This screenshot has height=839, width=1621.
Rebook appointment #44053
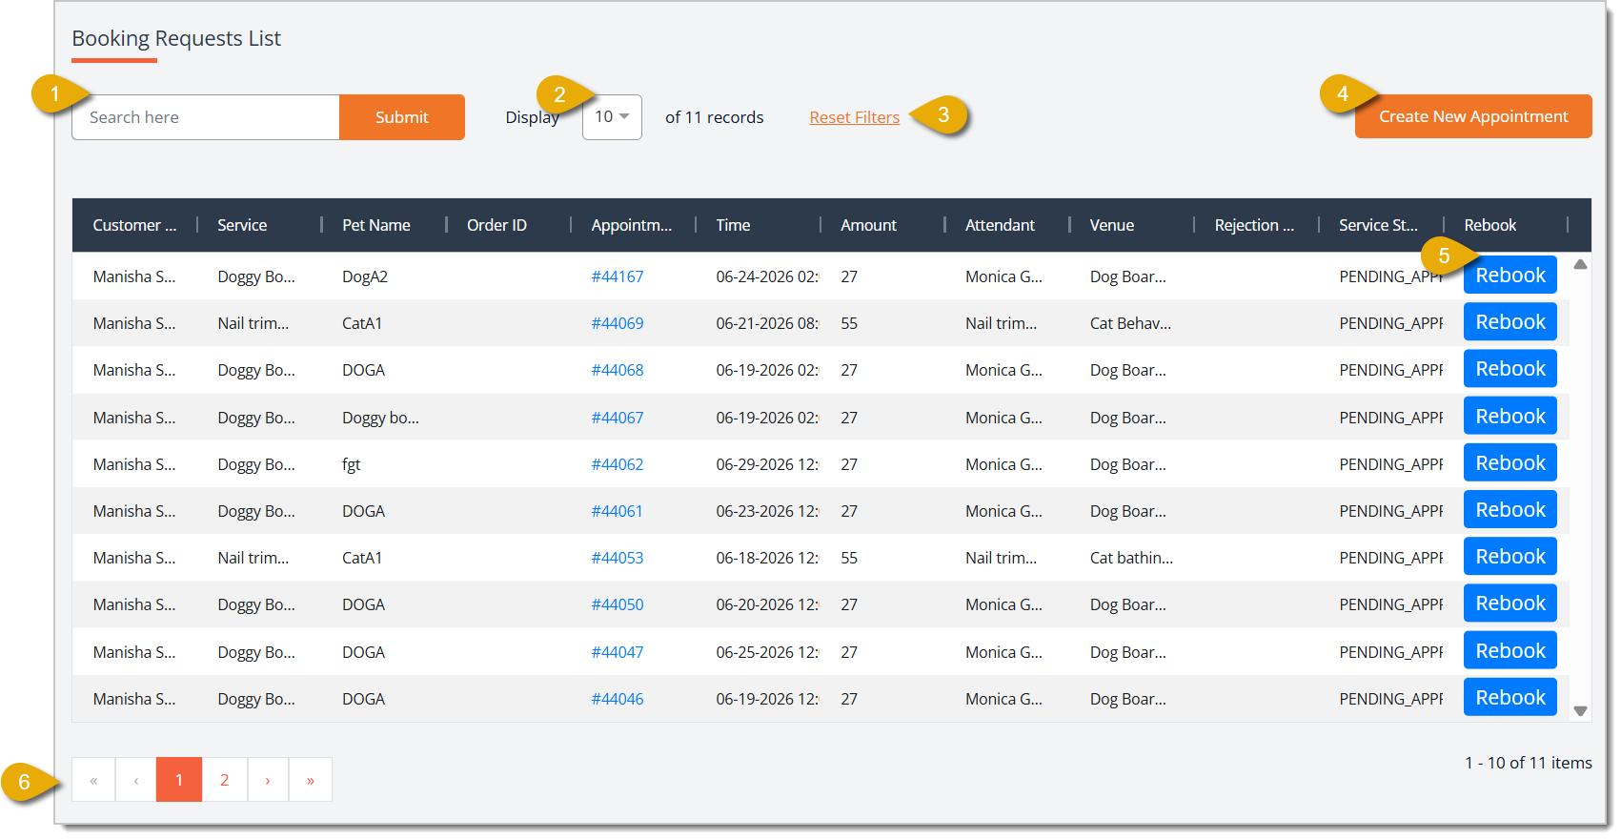coord(1510,557)
